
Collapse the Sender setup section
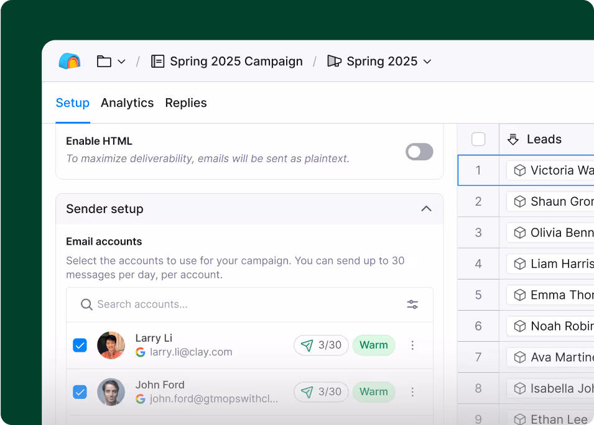tap(426, 209)
